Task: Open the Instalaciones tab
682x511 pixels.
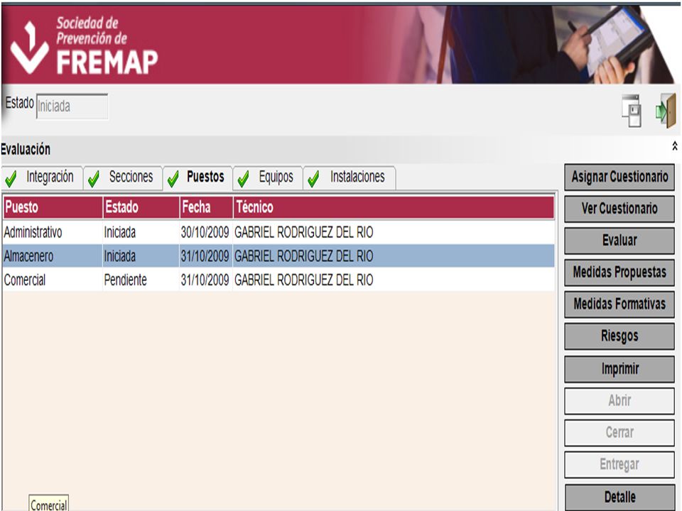Action: click(350, 177)
